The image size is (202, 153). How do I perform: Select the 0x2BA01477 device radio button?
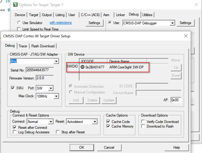point(82,67)
